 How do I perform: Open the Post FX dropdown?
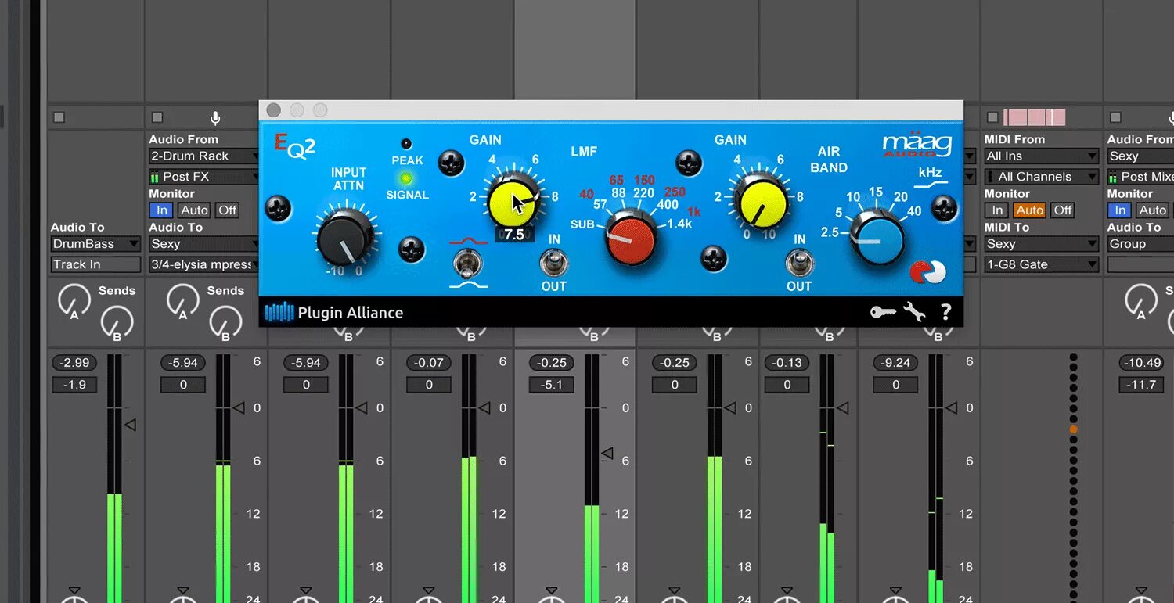203,177
